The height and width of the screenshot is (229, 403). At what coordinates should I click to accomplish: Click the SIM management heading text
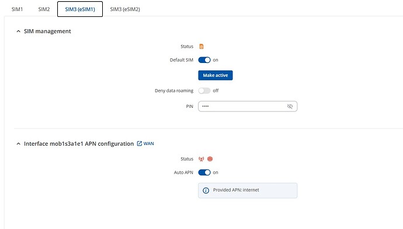tap(47, 31)
